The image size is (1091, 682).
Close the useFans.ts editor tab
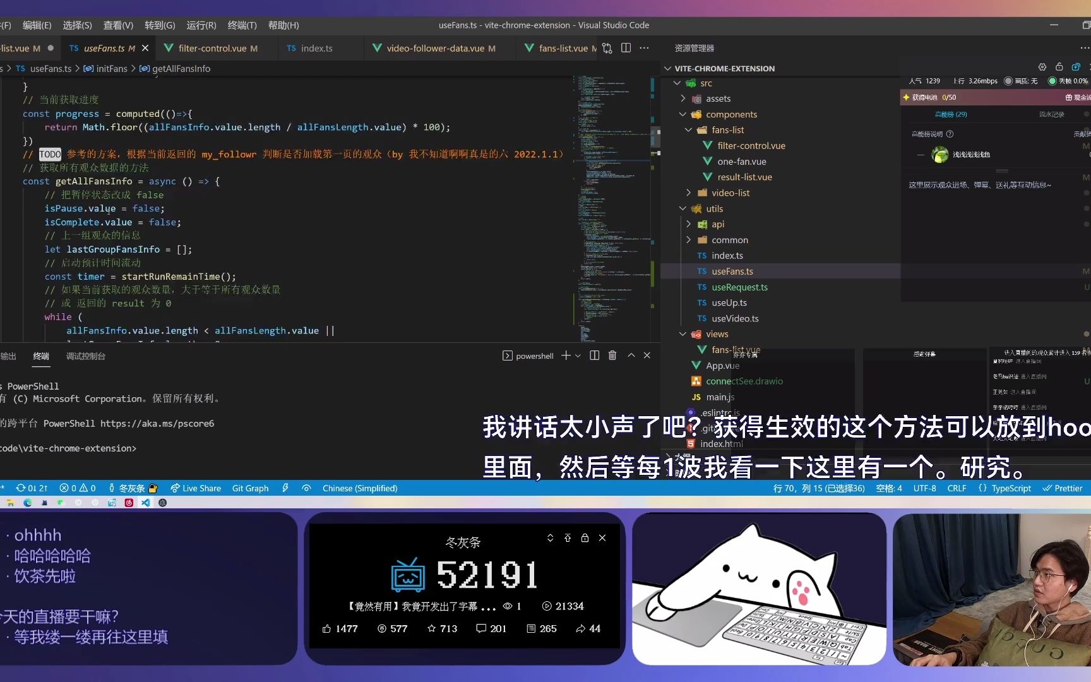145,48
